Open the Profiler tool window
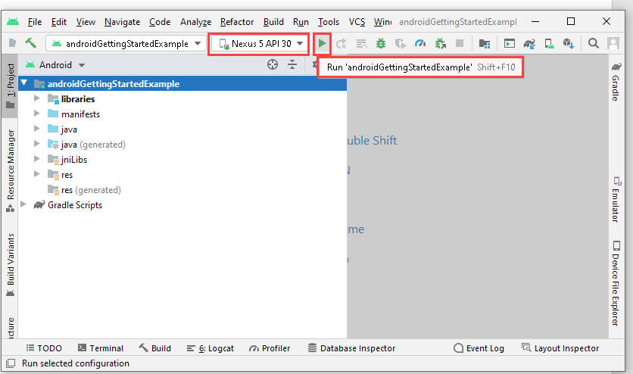Image resolution: width=633 pixels, height=374 pixels. [x=270, y=348]
